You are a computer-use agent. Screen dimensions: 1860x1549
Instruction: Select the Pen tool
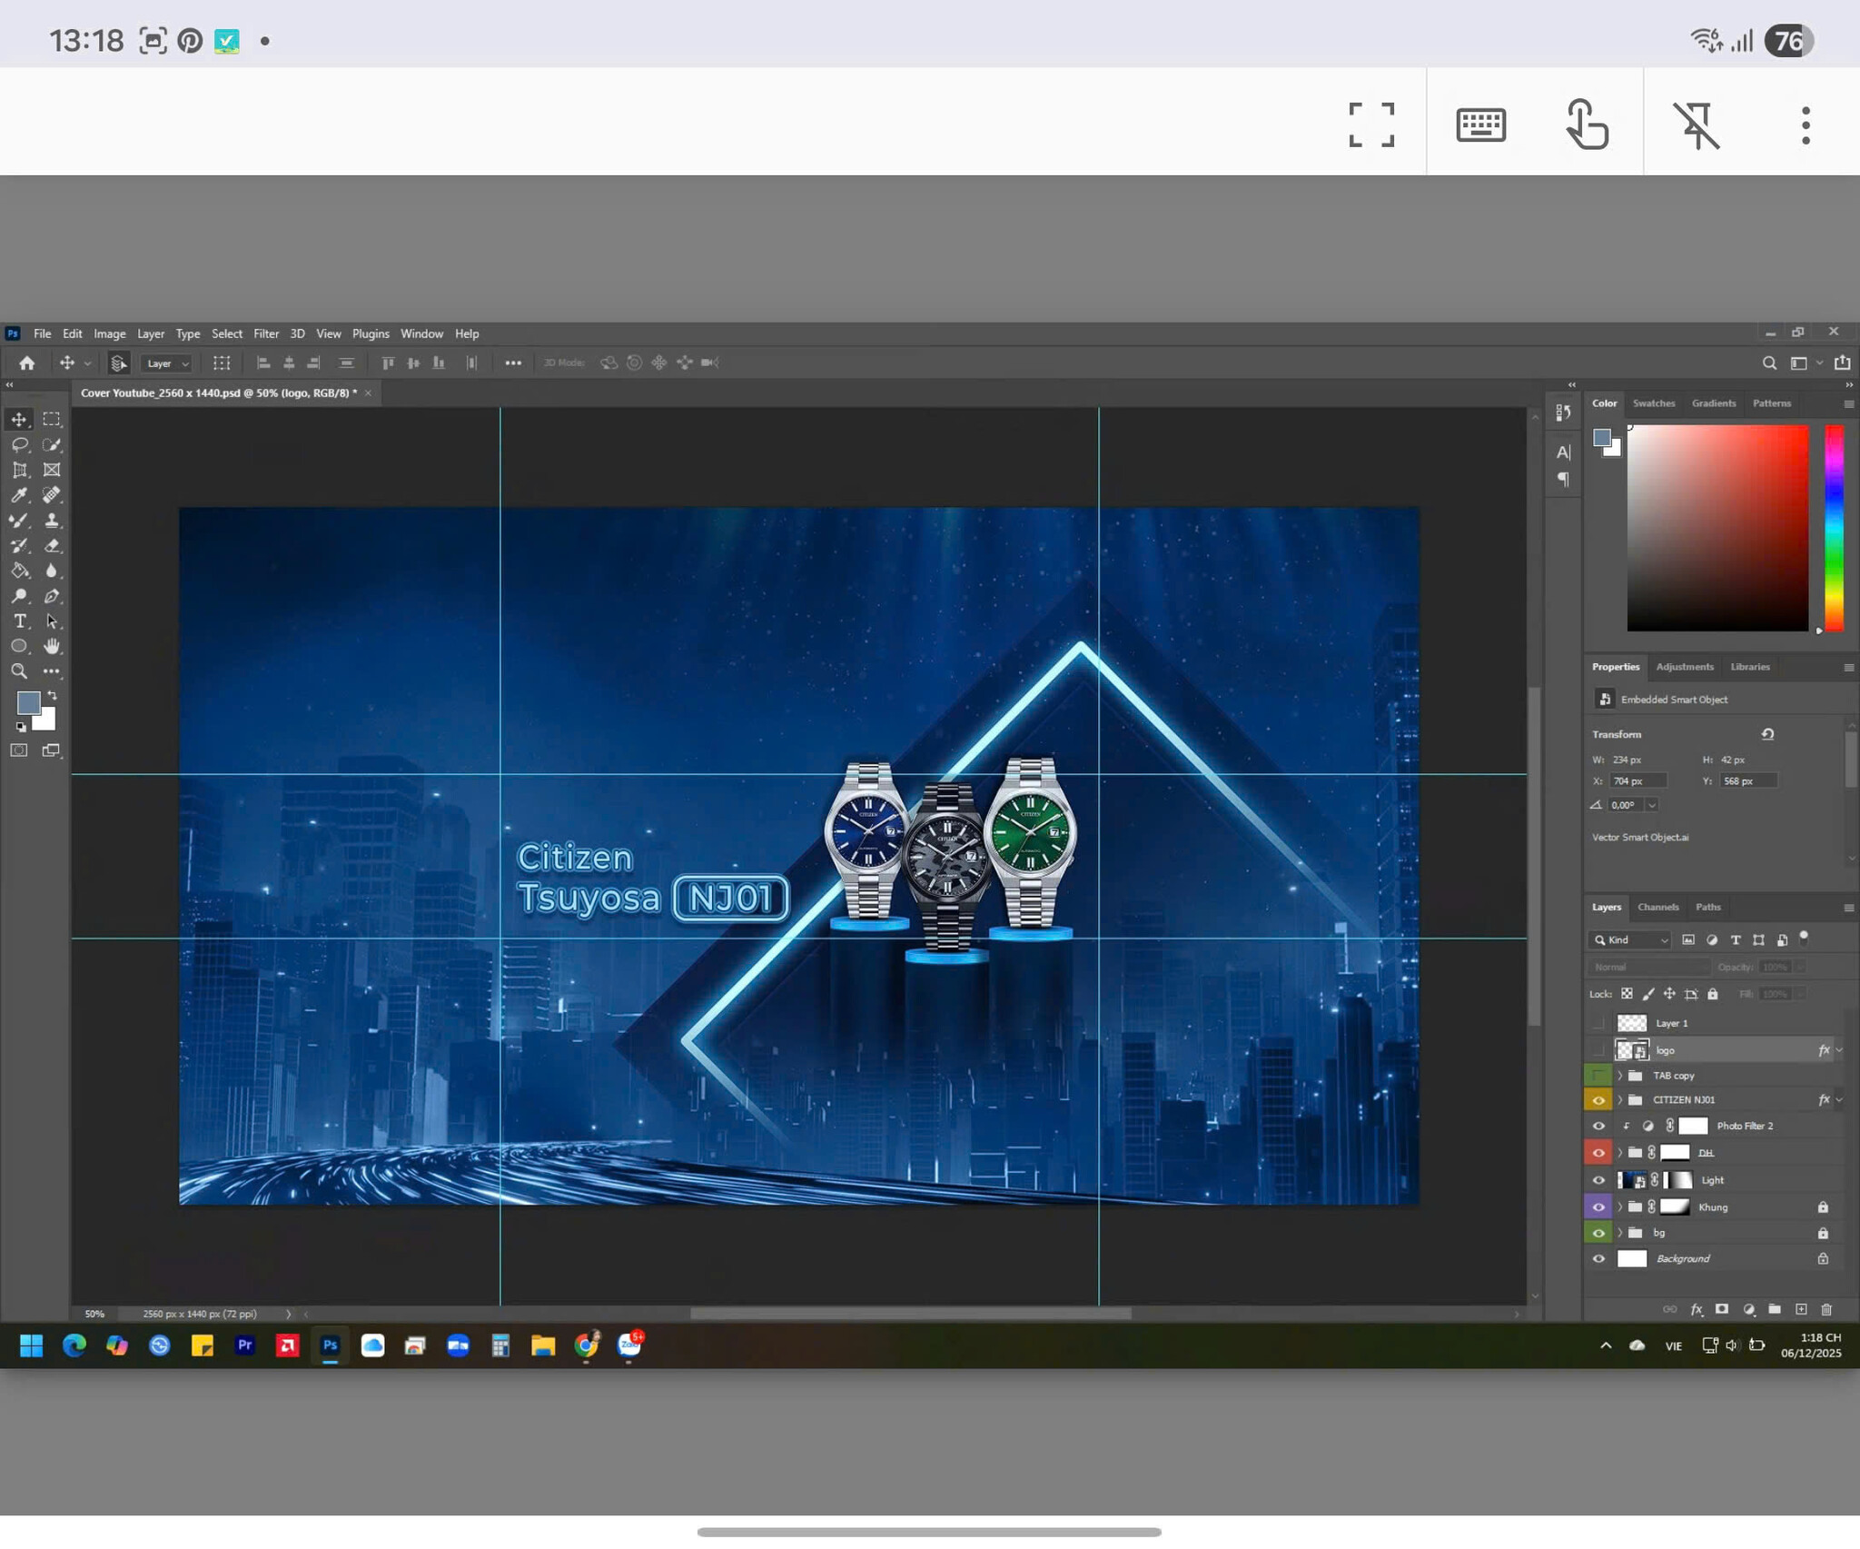[x=52, y=596]
